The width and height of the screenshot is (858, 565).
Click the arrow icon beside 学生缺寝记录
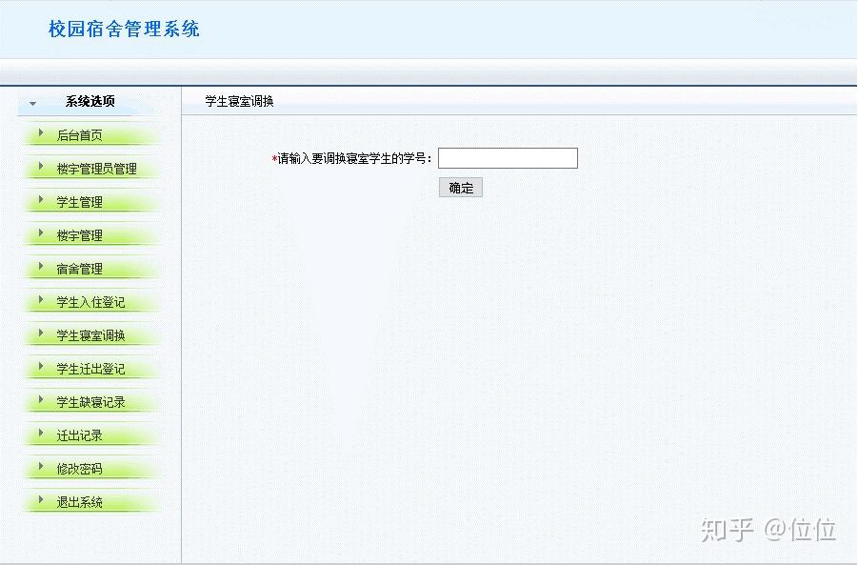(40, 401)
